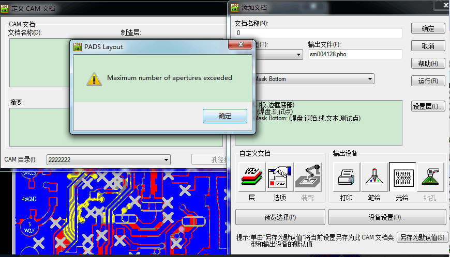Click the yellow warning triangle icon
This screenshot has width=450, height=257.
coord(94,79)
